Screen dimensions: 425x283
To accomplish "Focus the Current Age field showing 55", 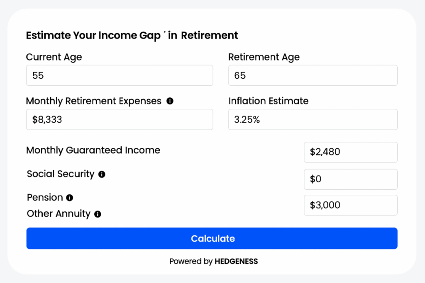I will click(120, 75).
